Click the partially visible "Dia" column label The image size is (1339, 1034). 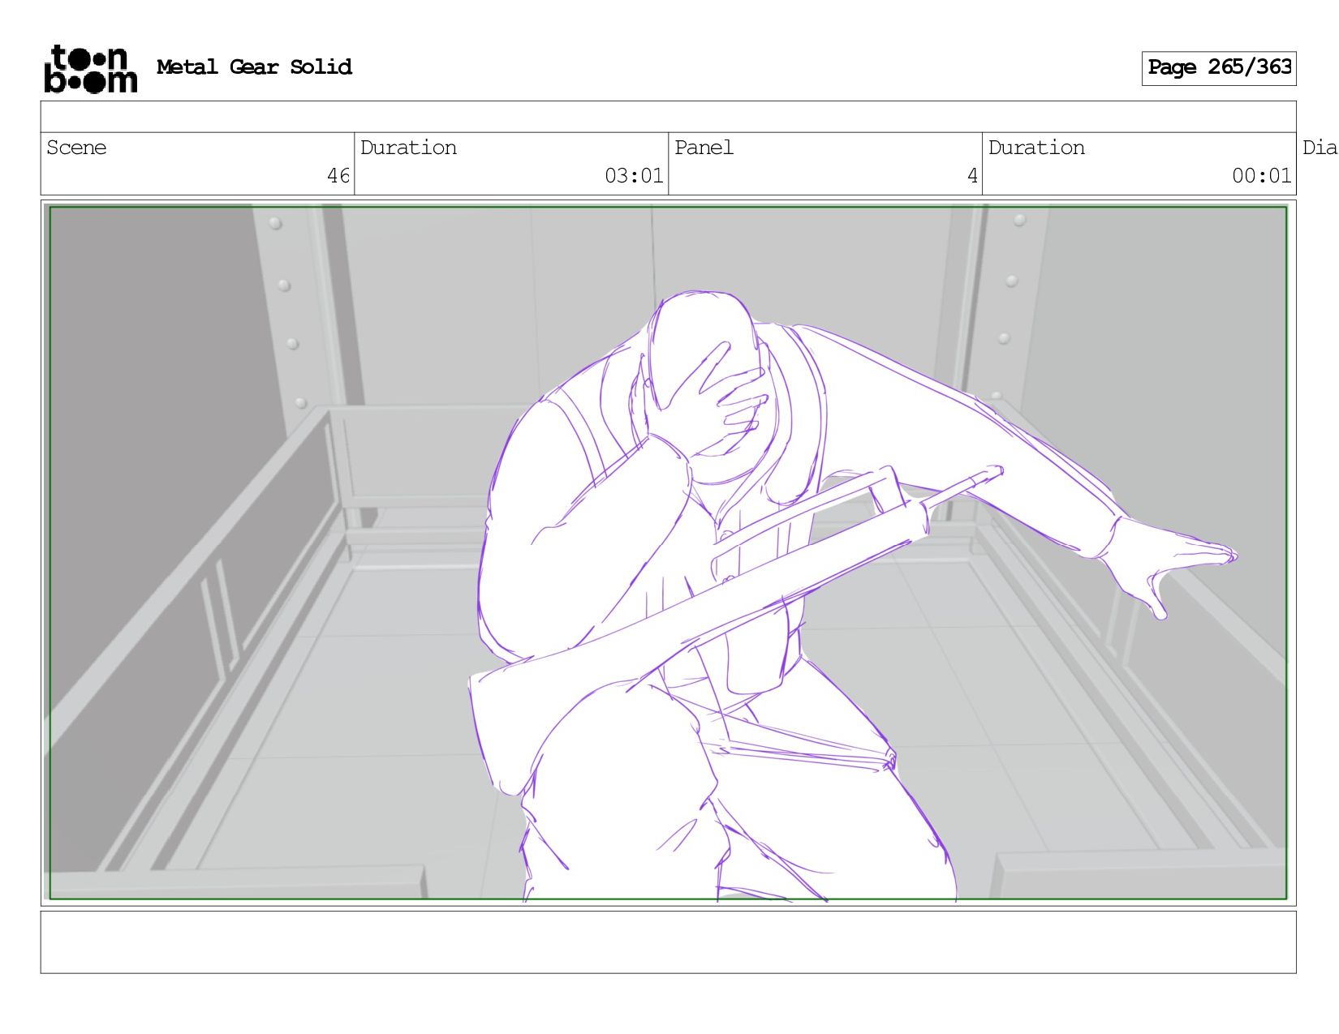click(1320, 148)
